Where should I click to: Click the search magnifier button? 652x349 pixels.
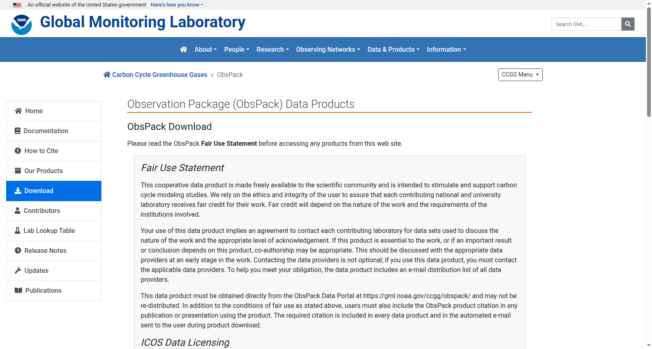pyautogui.click(x=628, y=24)
